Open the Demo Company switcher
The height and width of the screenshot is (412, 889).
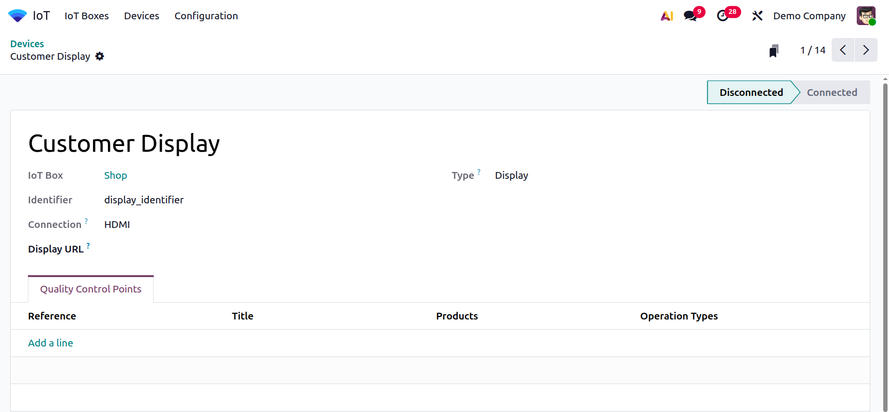(x=809, y=16)
